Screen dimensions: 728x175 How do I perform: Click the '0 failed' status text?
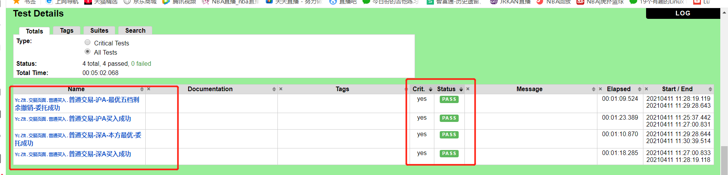[x=141, y=64]
